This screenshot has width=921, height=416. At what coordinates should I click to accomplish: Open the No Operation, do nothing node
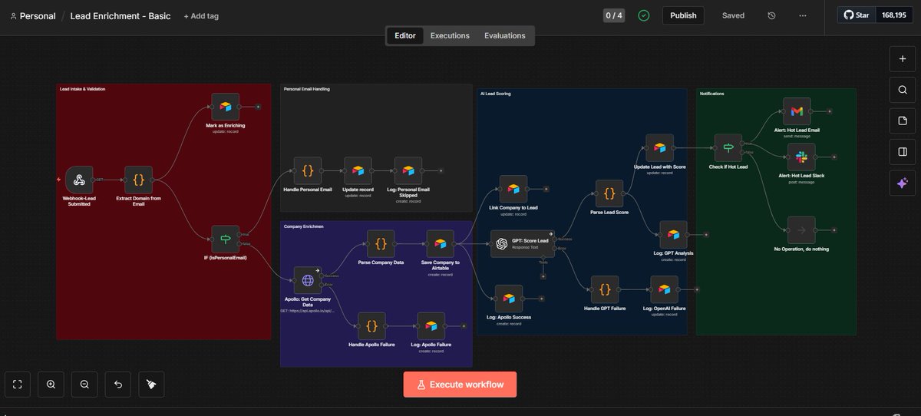(x=801, y=230)
